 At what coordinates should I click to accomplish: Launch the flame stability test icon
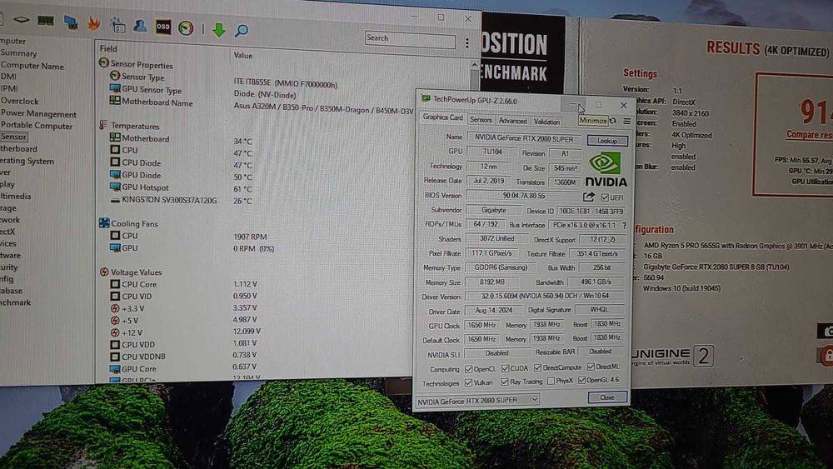(93, 23)
